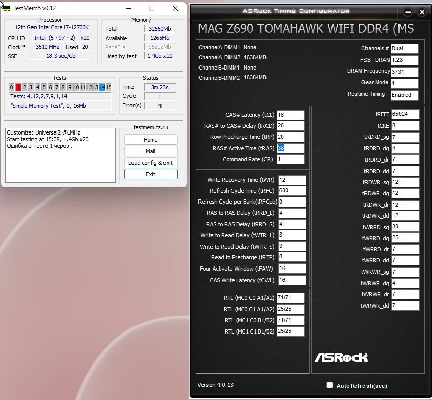Image resolution: width=432 pixels, height=400 pixels.
Task: Click the Mail button in TestMem5
Action: coord(151,151)
